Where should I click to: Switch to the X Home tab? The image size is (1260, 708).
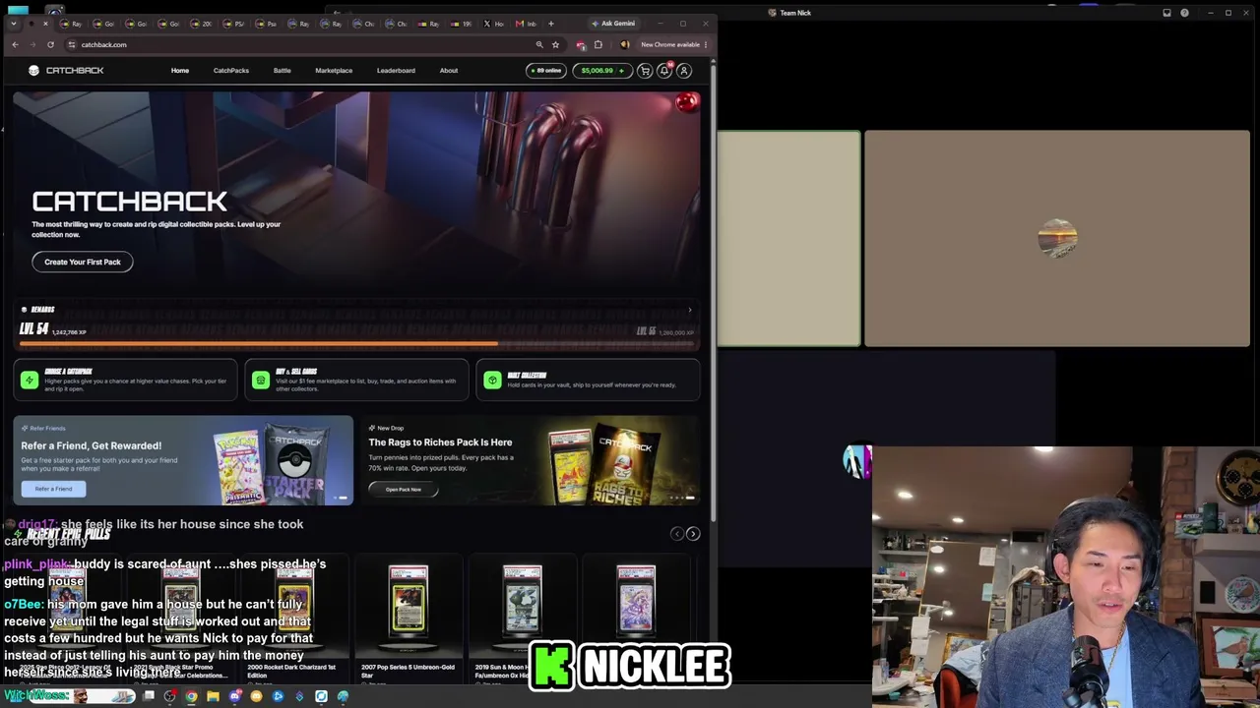point(495,24)
